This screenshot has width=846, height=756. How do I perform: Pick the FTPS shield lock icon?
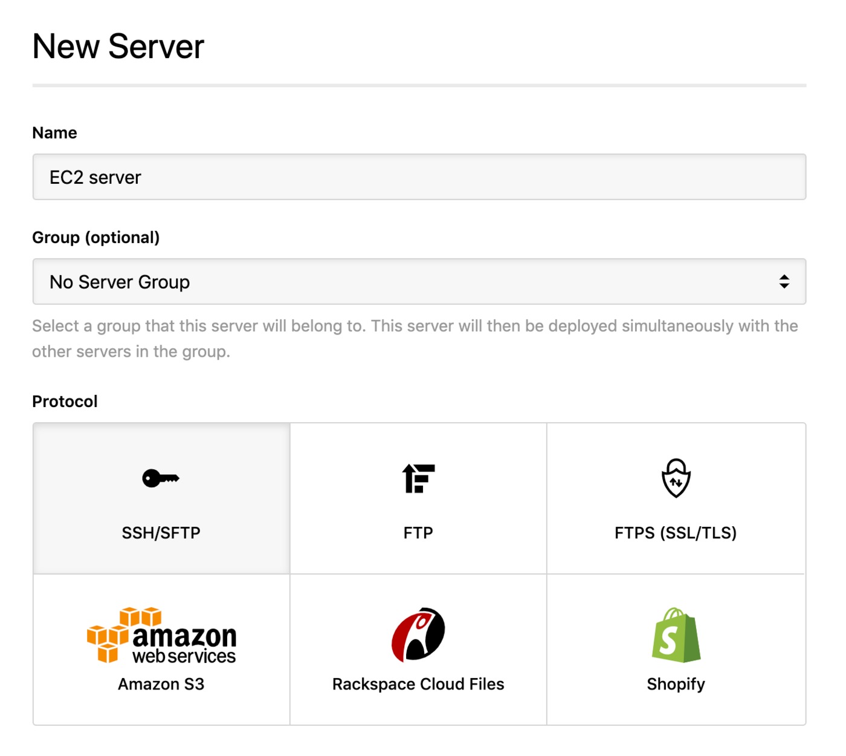[x=676, y=478]
